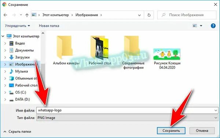Open 'Рабочий стол' in navigation pane
The height and width of the screenshot is (138, 220).
tap(23, 85)
